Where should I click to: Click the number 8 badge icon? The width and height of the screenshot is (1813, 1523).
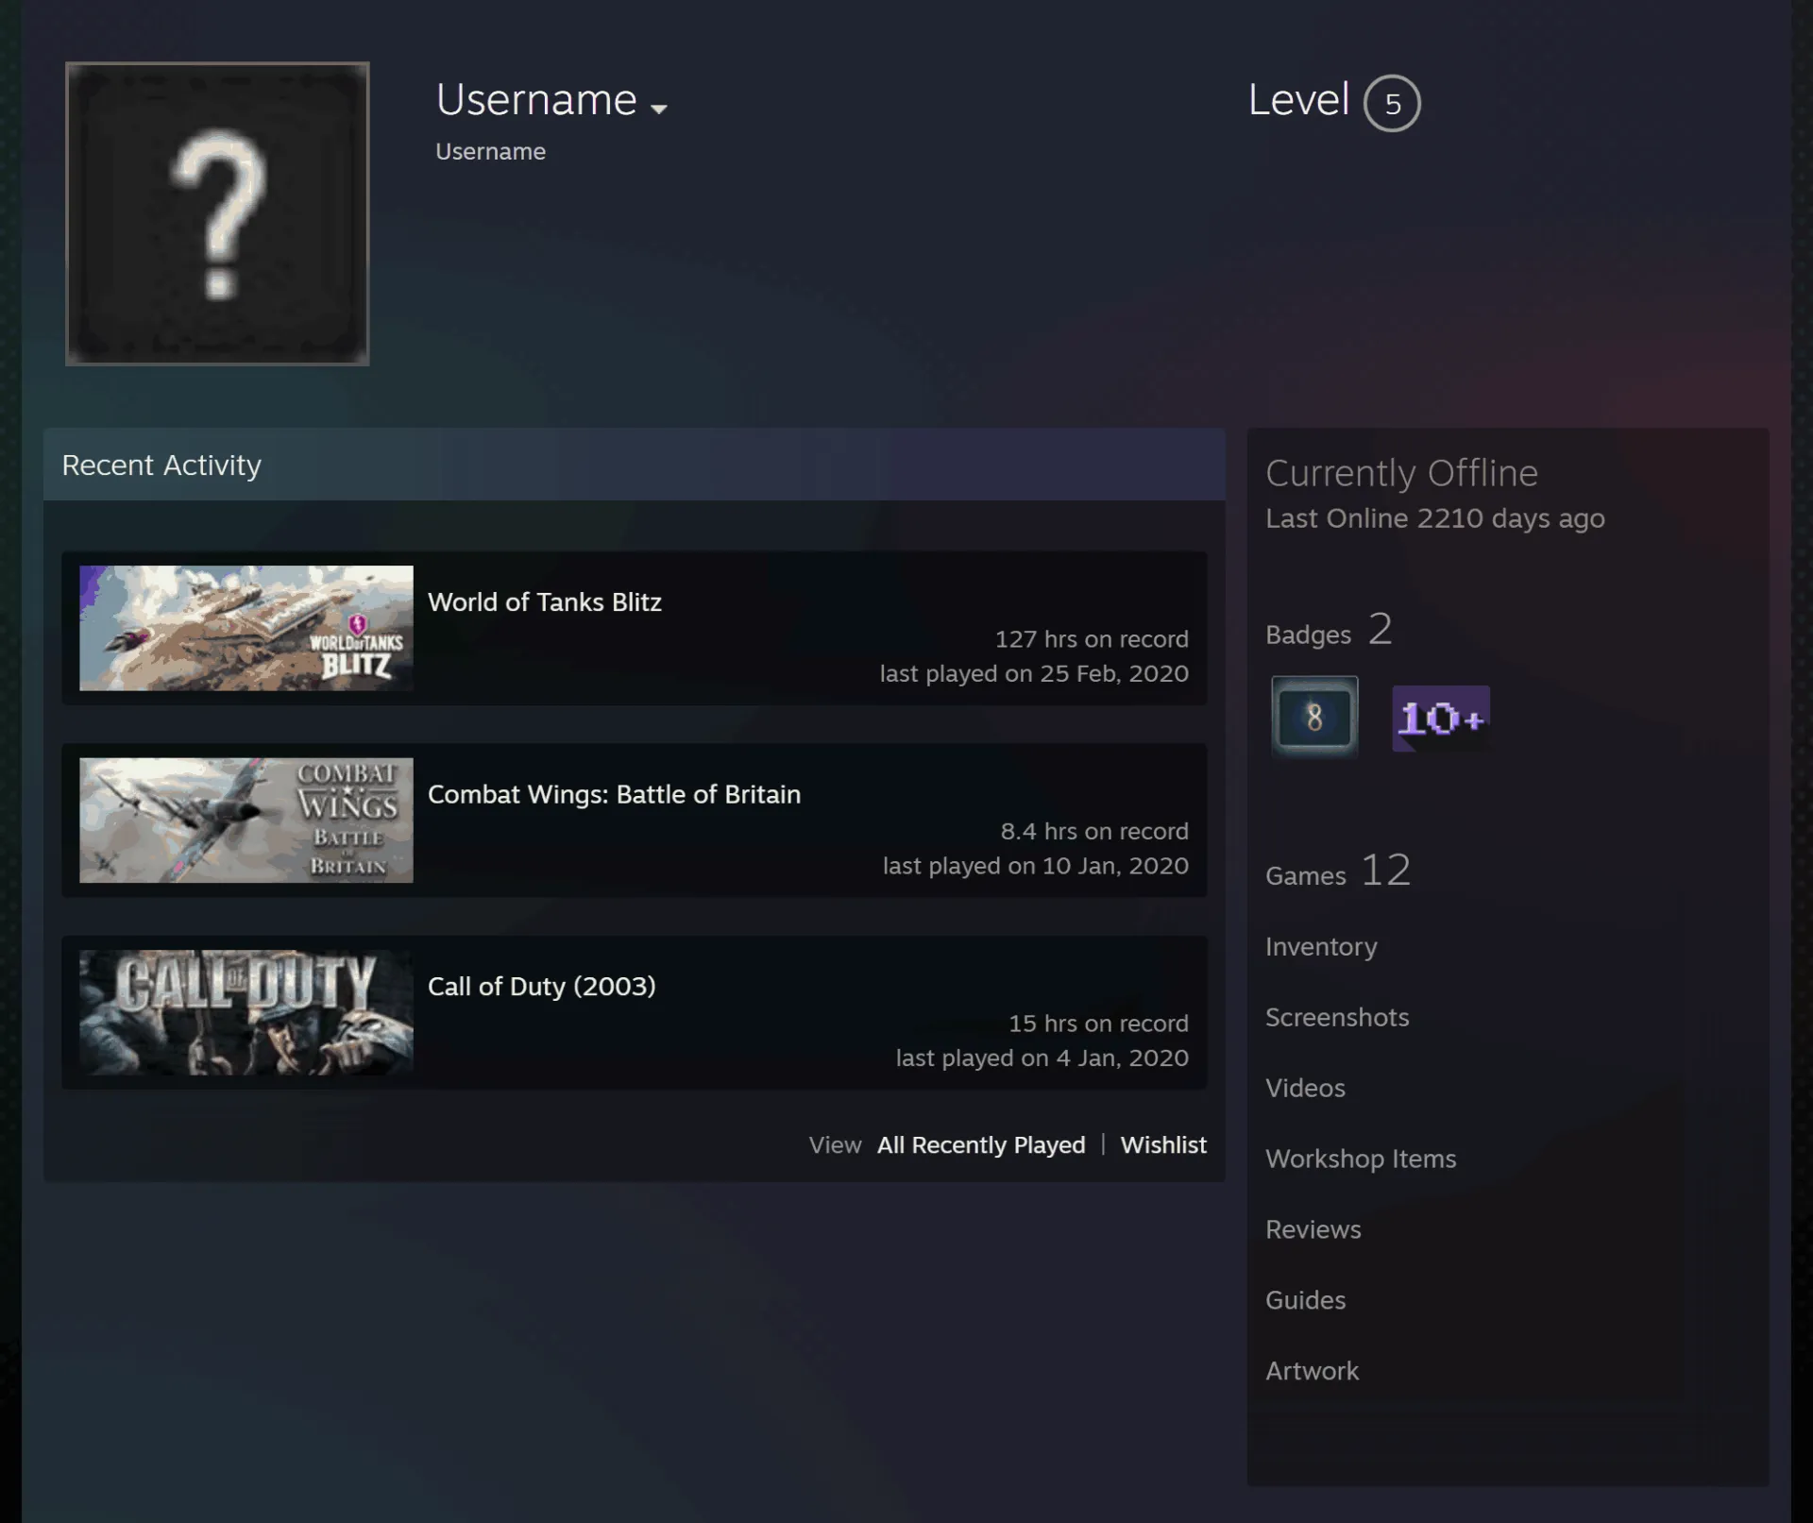pyautogui.click(x=1314, y=717)
